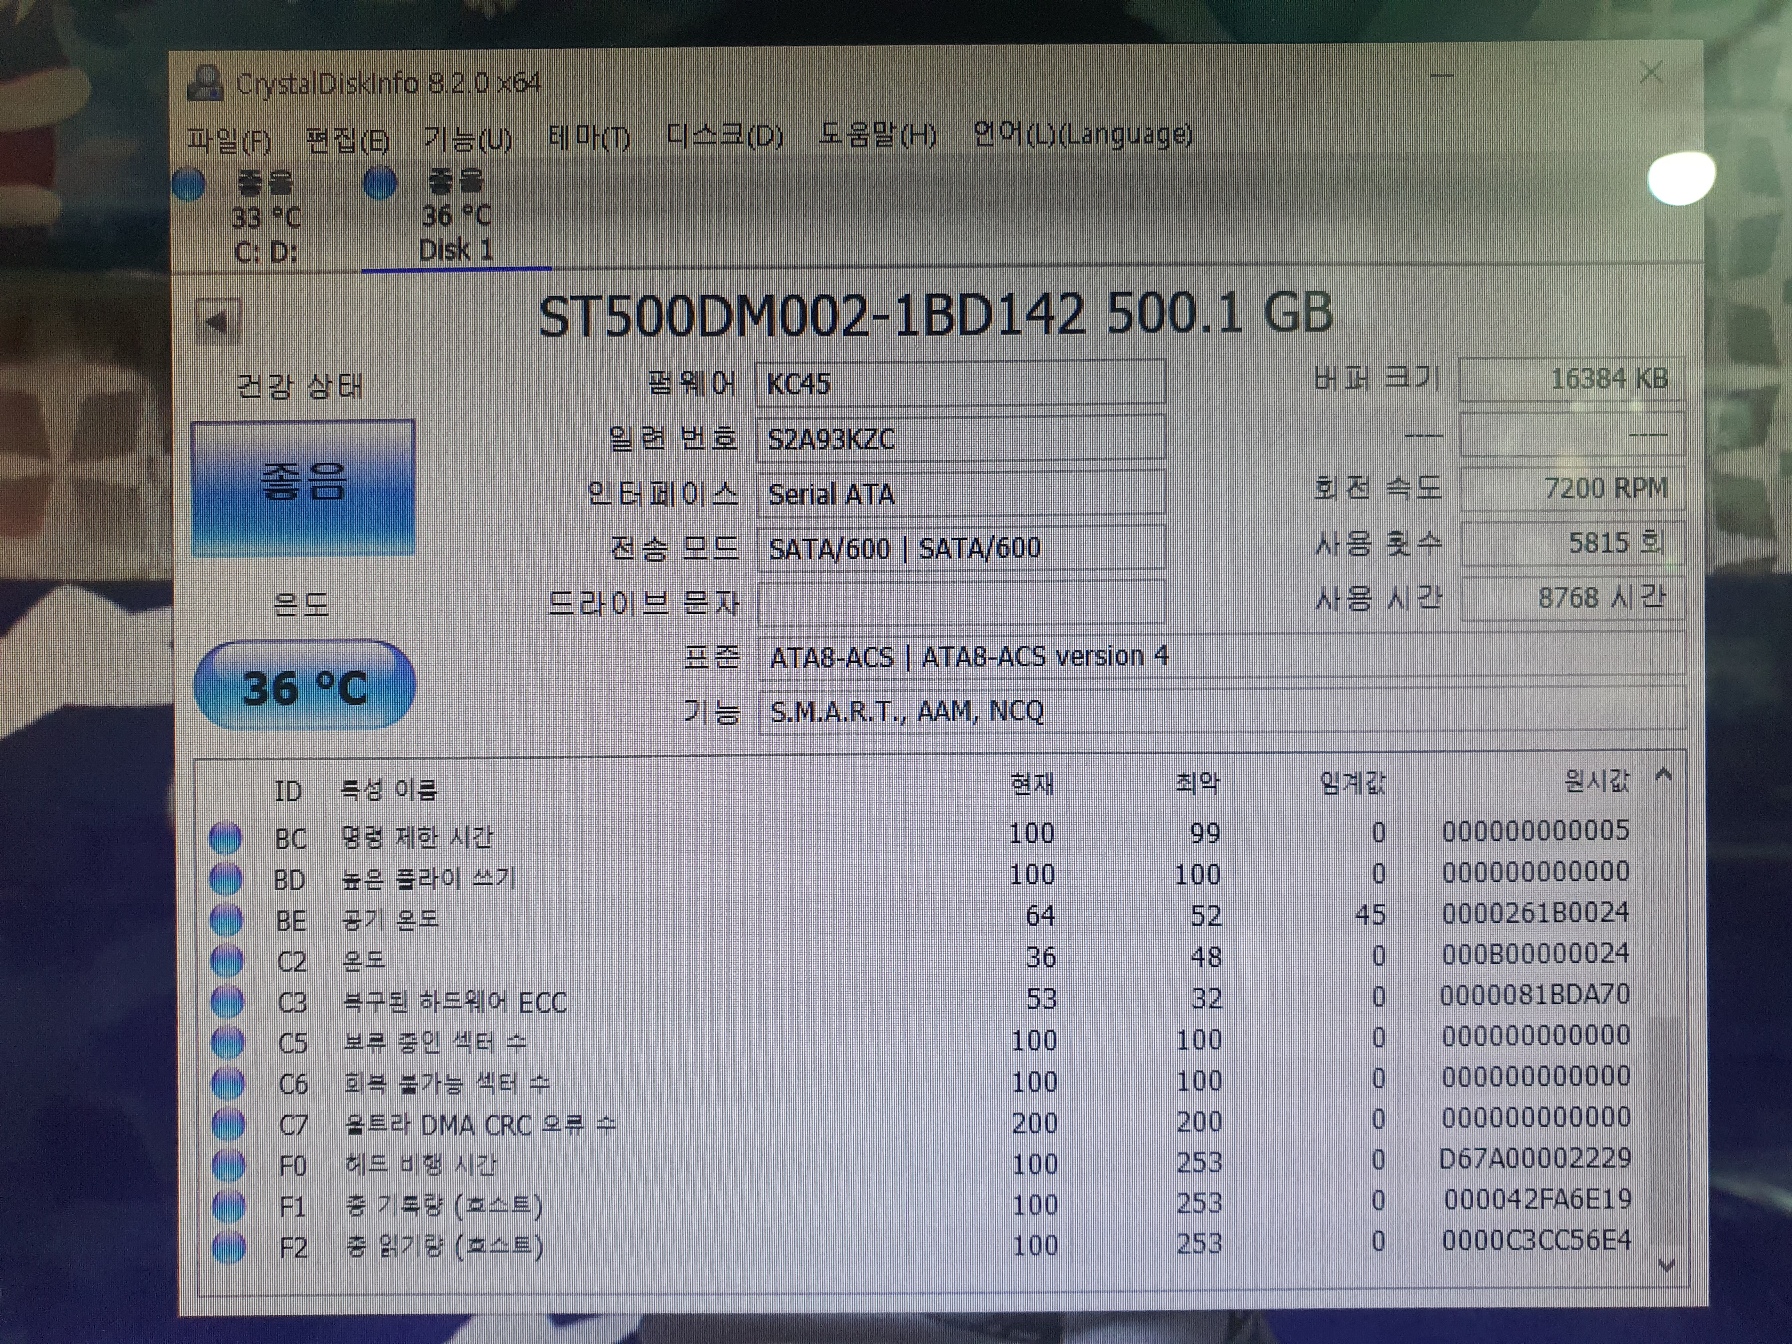
Task: Click the interface field Serial ATA
Action: tap(961, 492)
